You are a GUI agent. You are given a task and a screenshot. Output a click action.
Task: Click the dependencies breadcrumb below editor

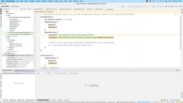pos(54,68)
